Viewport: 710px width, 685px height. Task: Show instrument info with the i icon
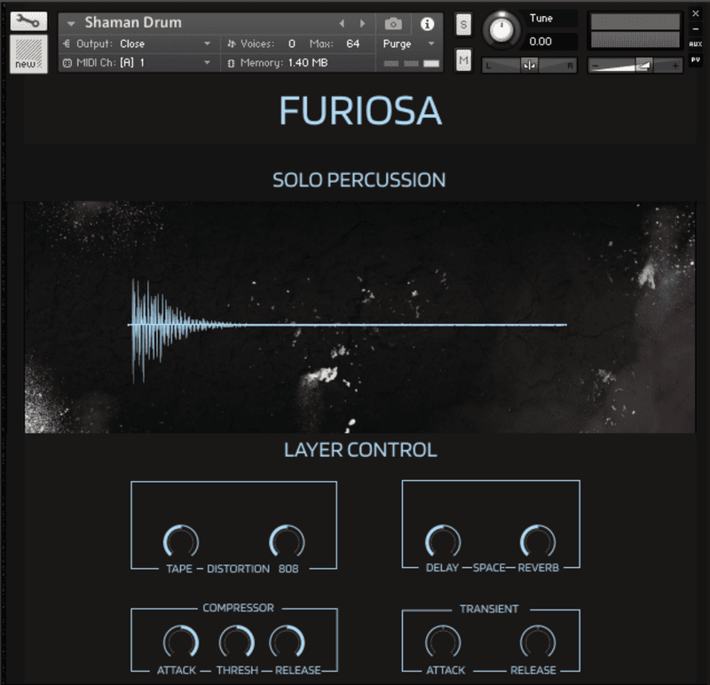coord(427,24)
